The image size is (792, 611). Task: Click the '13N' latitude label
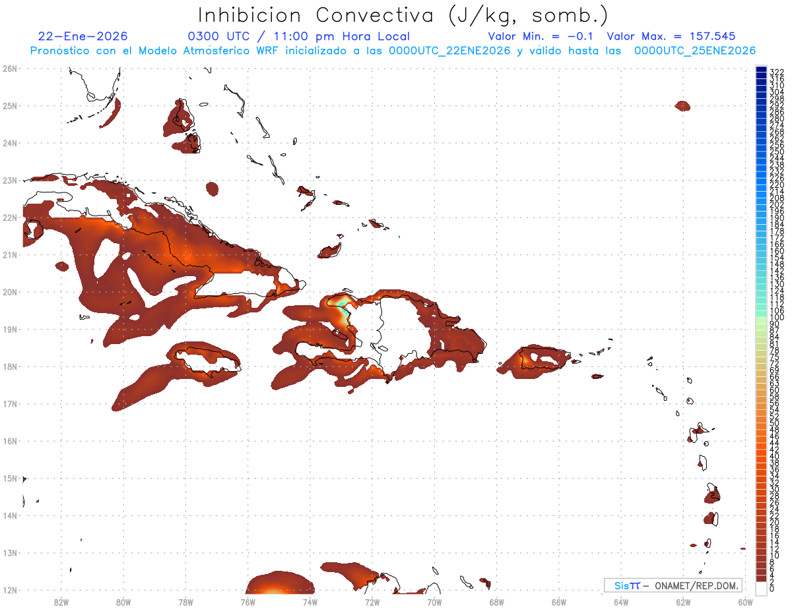tap(9, 552)
